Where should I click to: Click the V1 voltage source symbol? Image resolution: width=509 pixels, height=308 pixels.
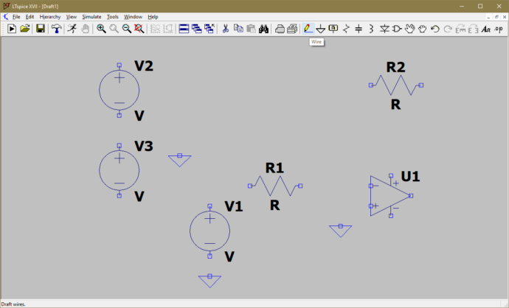click(x=210, y=231)
